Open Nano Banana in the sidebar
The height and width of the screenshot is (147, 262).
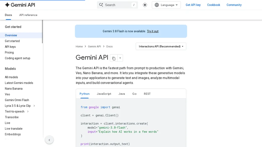coord(13,89)
